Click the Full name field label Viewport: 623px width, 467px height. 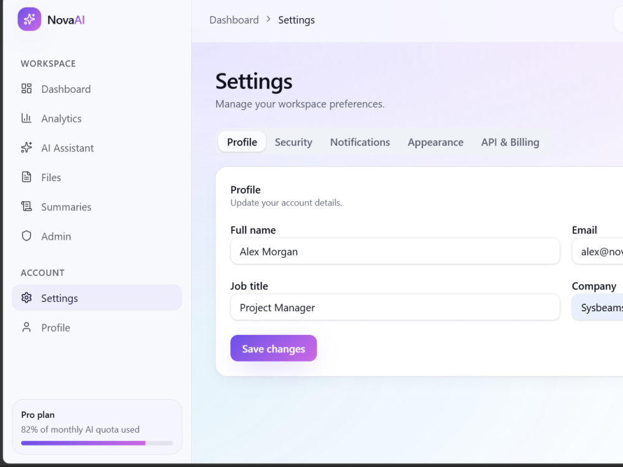(253, 230)
